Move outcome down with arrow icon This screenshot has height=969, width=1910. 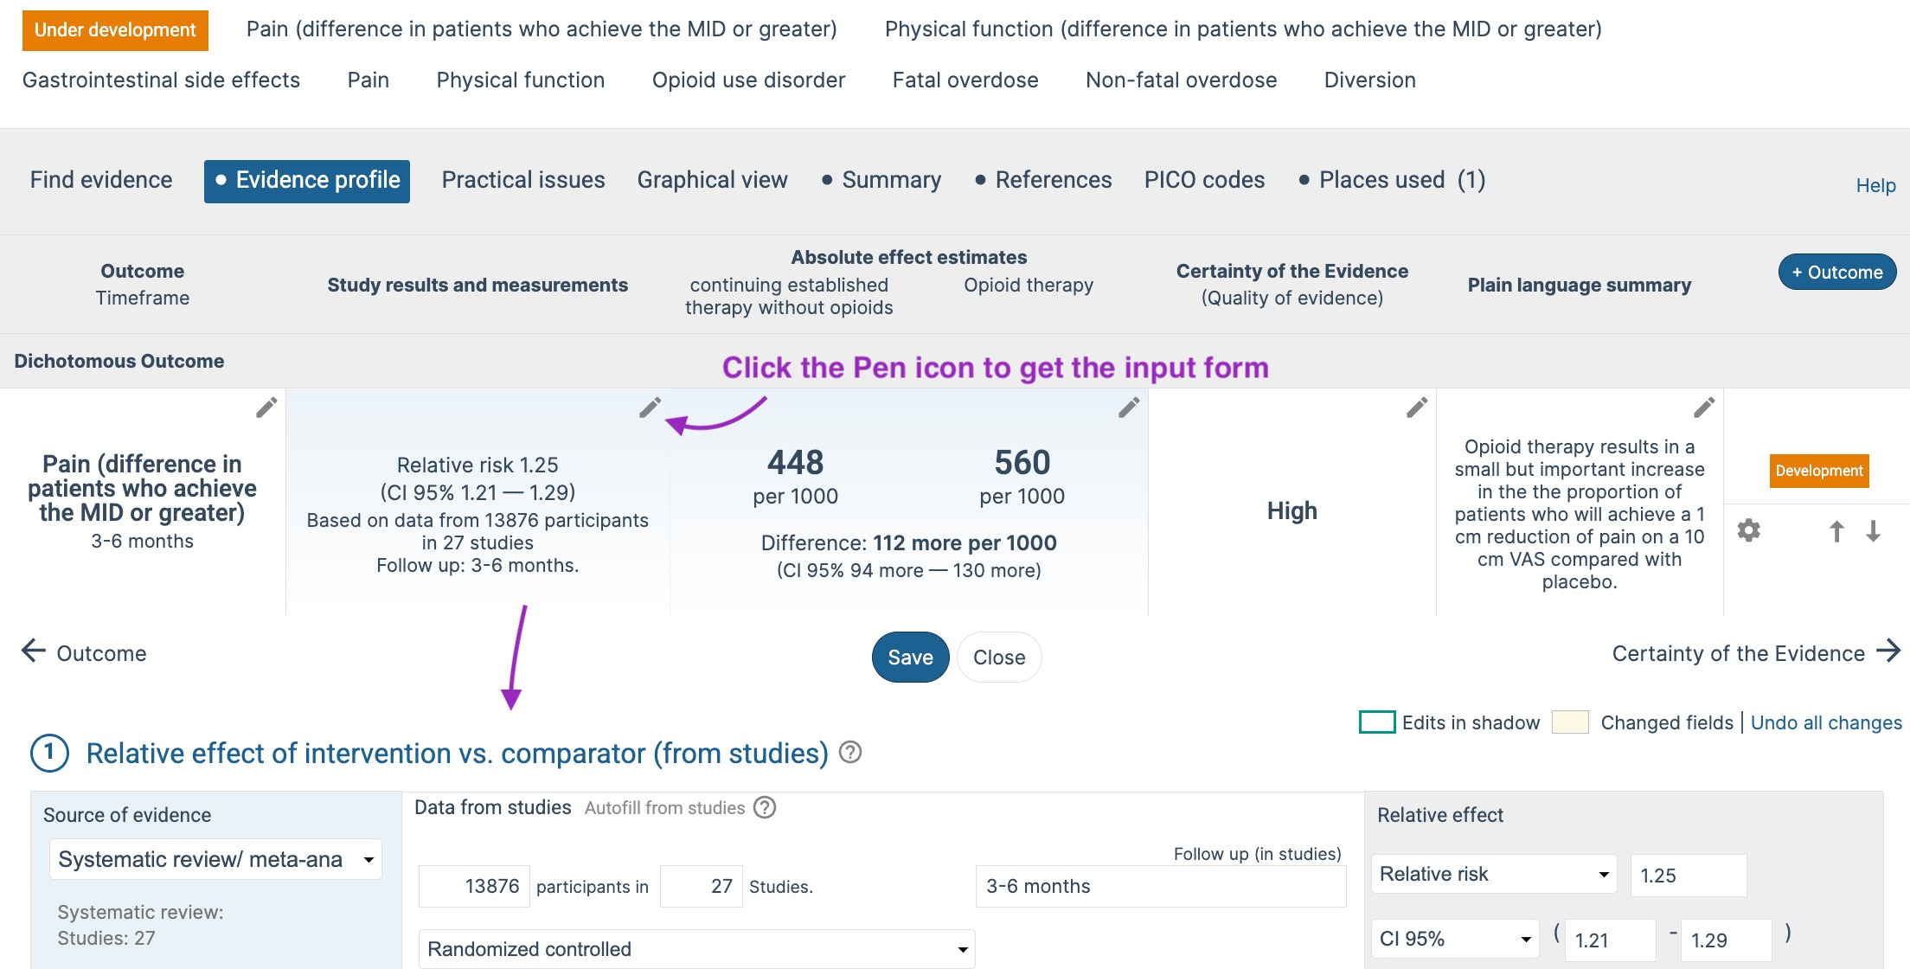pos(1874,531)
